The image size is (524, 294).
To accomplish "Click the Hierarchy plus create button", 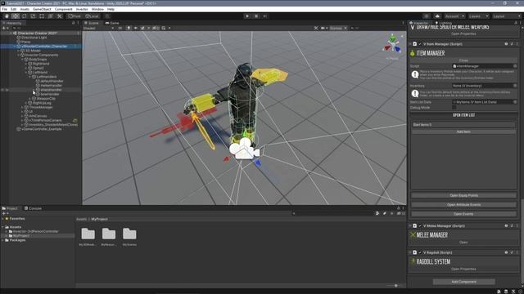I will pos(4,28).
